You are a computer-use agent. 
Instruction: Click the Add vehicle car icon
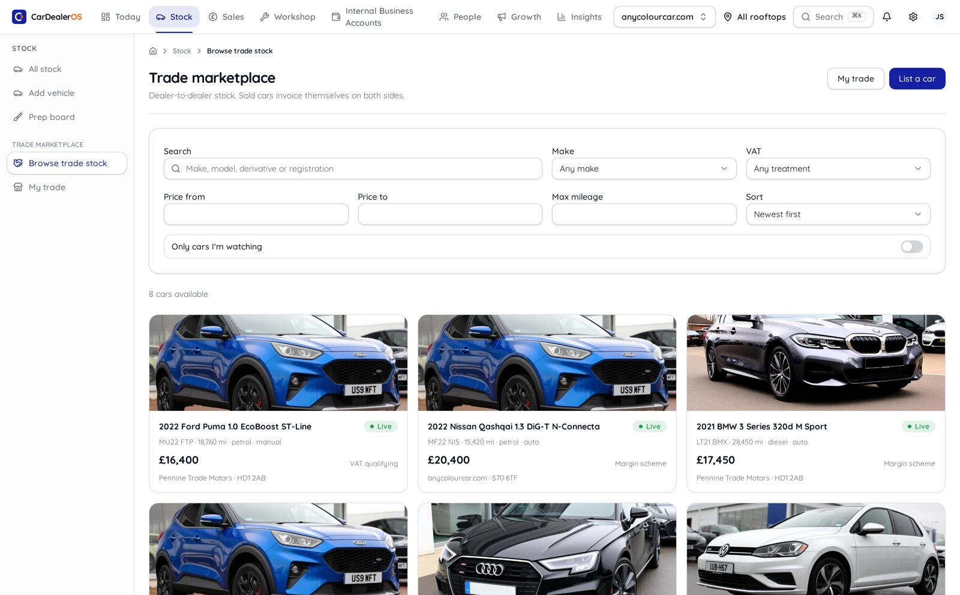pos(18,93)
